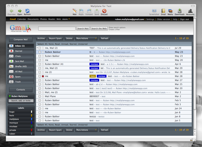
Task: Click the Email toolbar icon
Action: click(x=163, y=11)
